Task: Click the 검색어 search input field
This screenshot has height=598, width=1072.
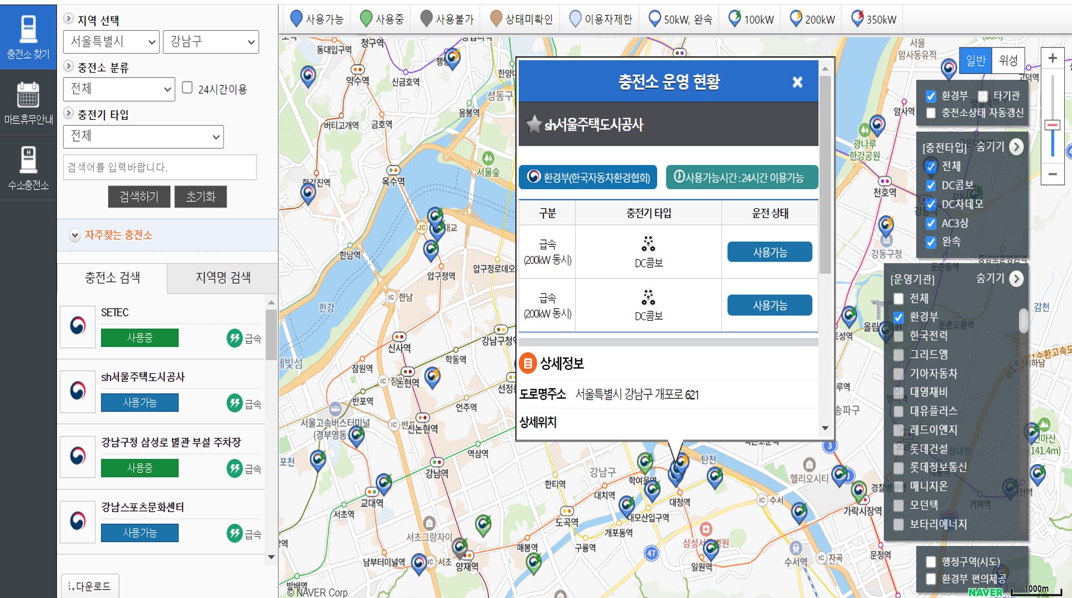Action: (x=160, y=167)
